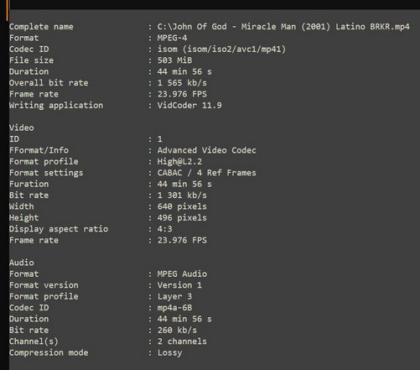Viewport: 420px width, 370px height.
Task: Select the File size 503 MiB text
Action: [x=174, y=60]
